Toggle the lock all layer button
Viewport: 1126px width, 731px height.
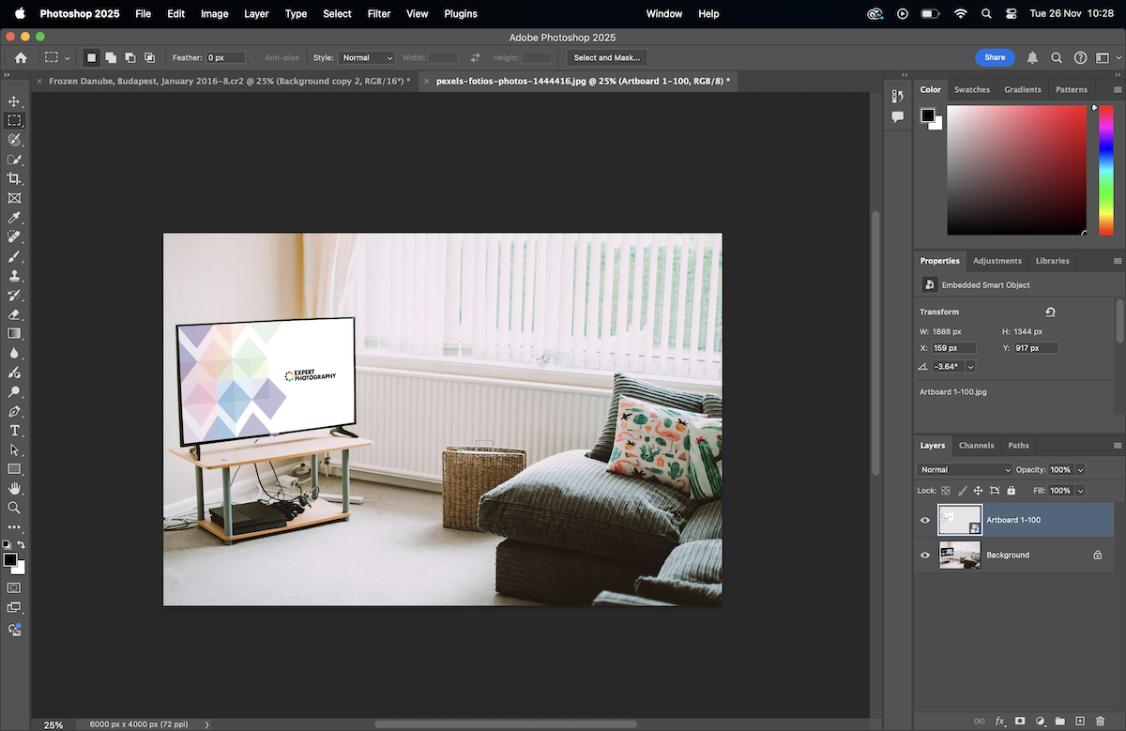[1011, 491]
